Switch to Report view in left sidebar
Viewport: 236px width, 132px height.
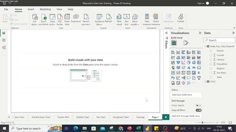pos(4,33)
